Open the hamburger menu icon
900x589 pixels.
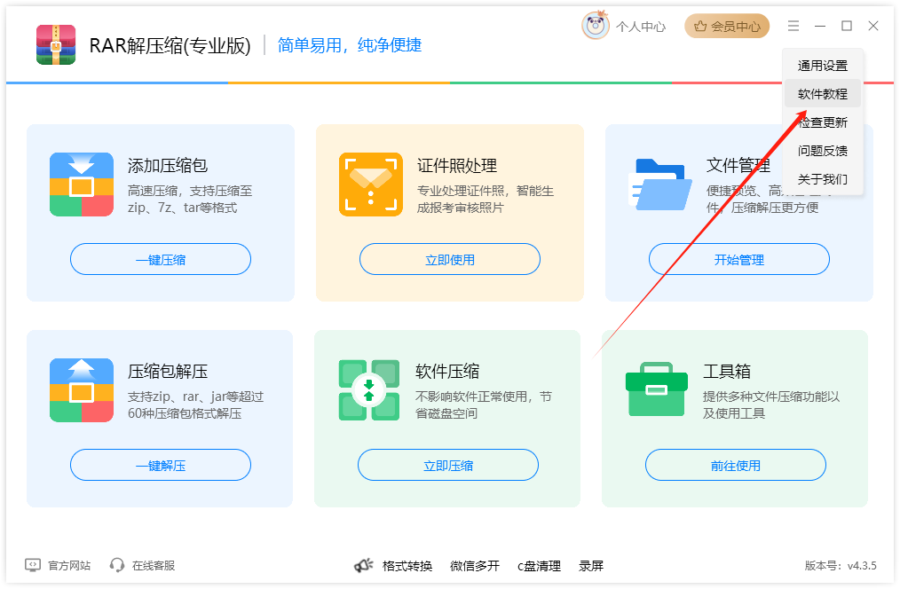[x=793, y=26]
